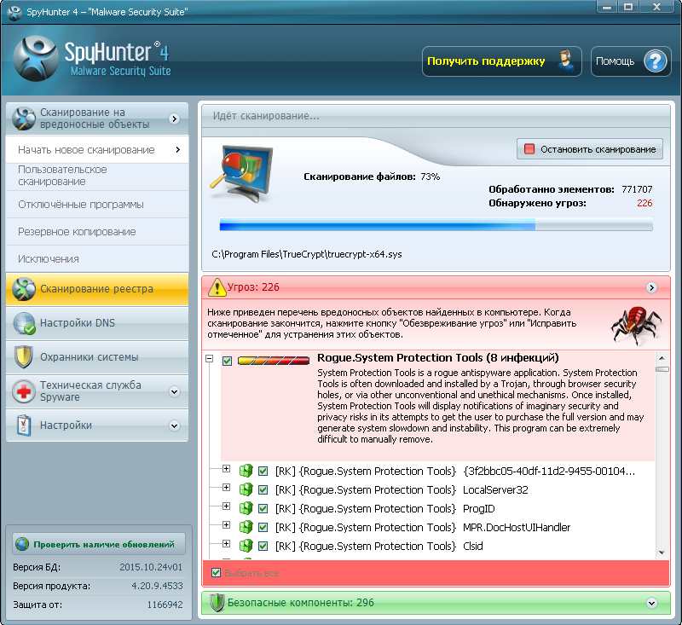Uncheck the checkbox on the {3f2bbc05-40df row
Viewport: 682px width, 625px height.
263,471
